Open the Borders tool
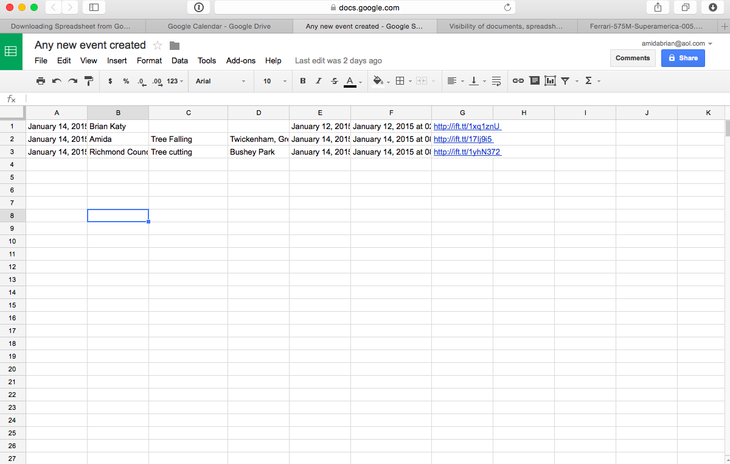Screen dimensions: 730x464 [x=400, y=81]
